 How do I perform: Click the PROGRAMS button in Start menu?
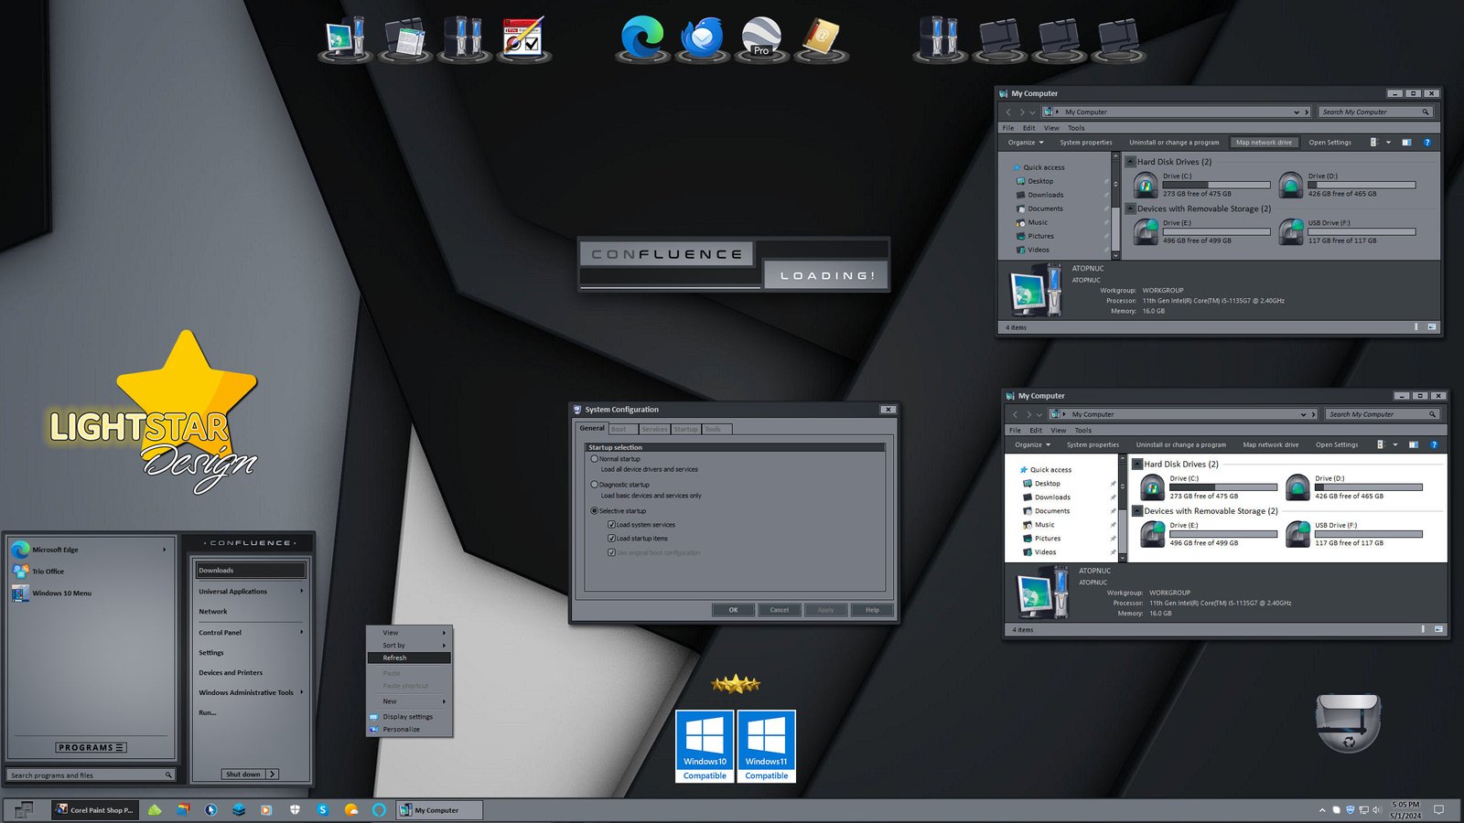91,747
